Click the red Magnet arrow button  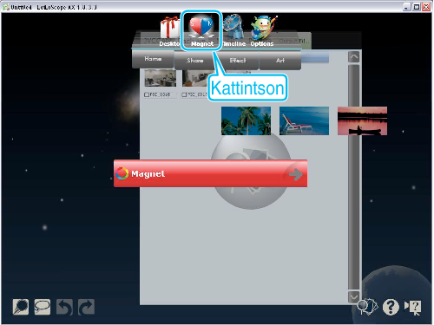click(x=296, y=174)
